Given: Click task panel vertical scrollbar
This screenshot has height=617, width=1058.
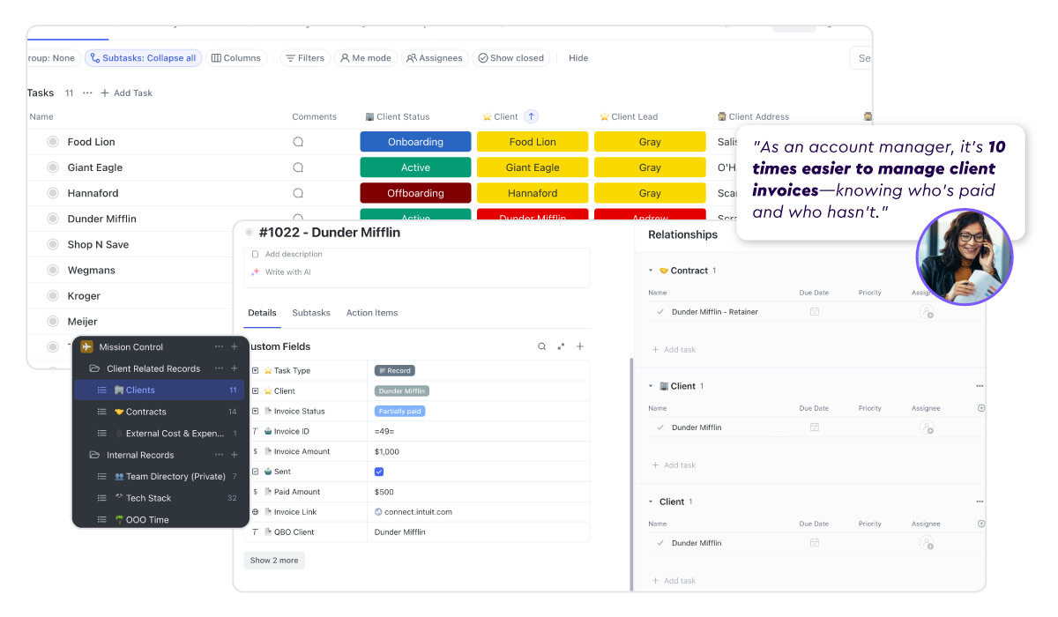Looking at the screenshot, I should coord(630,473).
